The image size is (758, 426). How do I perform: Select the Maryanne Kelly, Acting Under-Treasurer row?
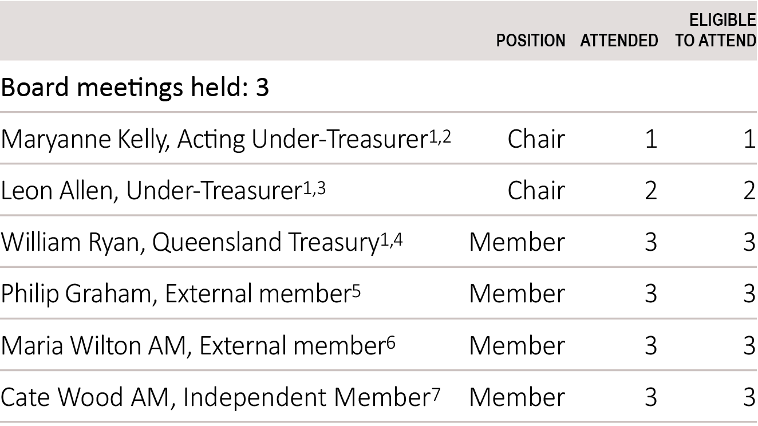click(379, 139)
